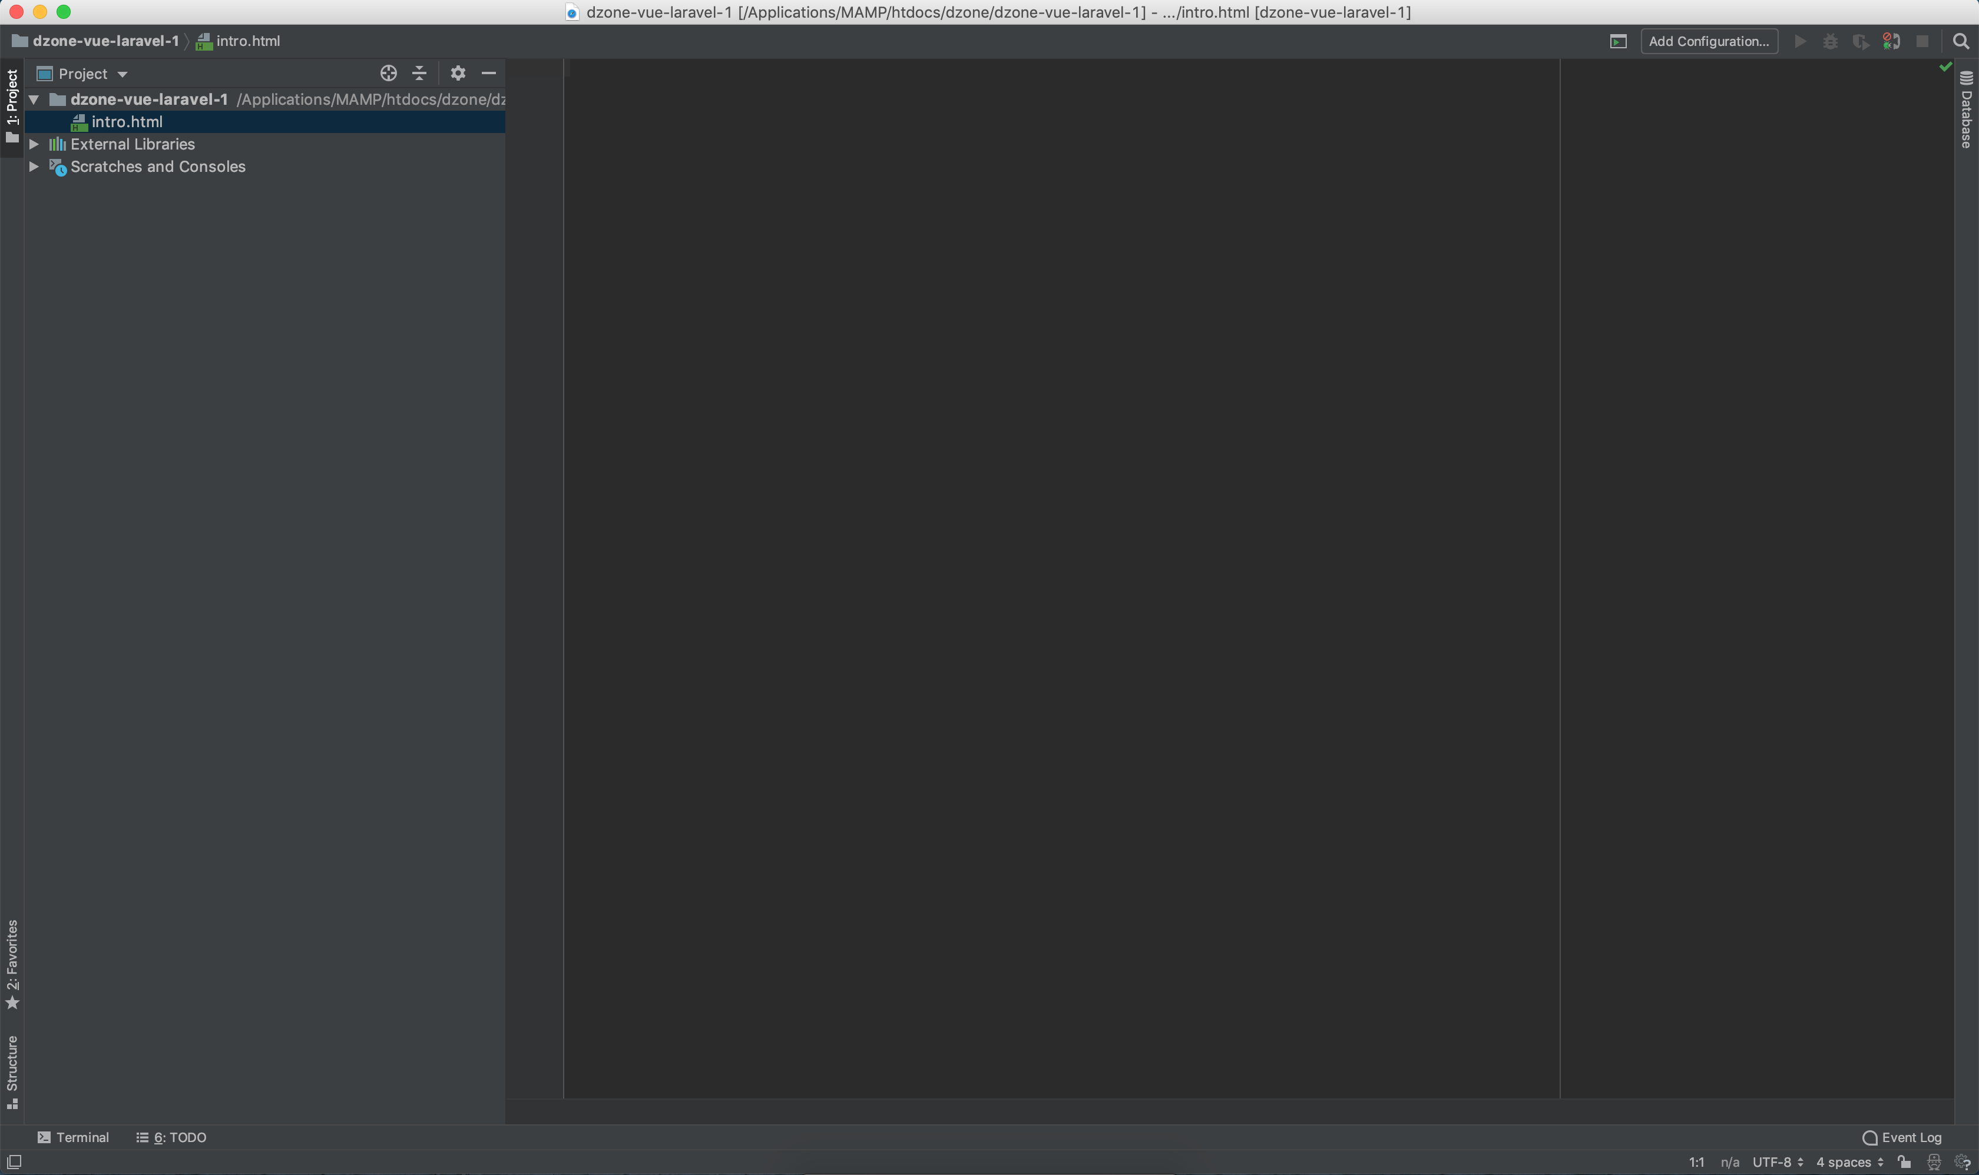Collapse the dzone-vue-laravel-1 root folder

(34, 99)
